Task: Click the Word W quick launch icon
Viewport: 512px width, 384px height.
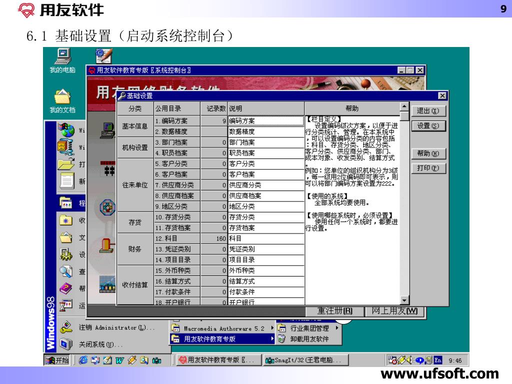Action: coord(119,360)
